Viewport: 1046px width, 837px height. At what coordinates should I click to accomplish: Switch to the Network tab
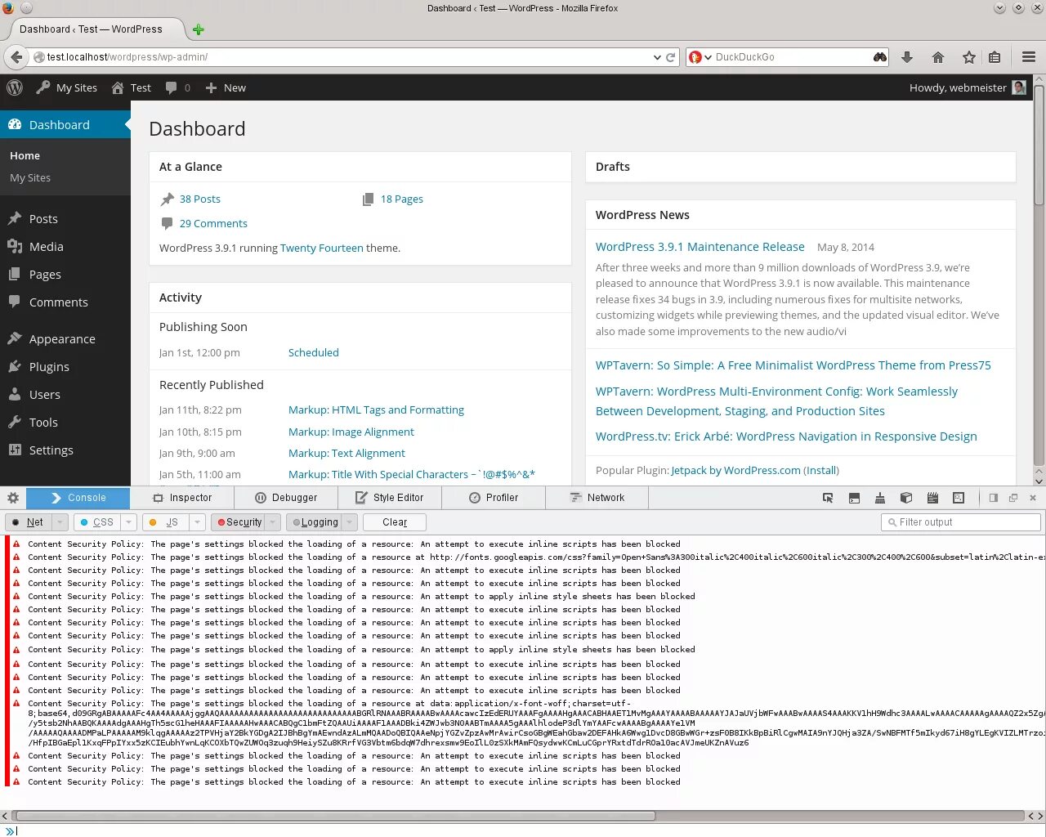[597, 498]
